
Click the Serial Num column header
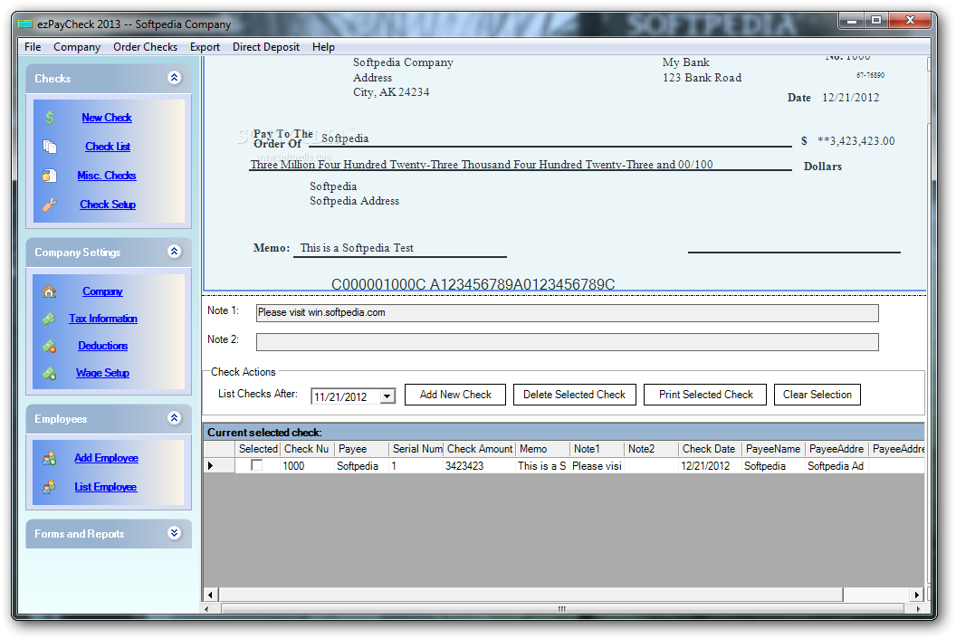416,449
